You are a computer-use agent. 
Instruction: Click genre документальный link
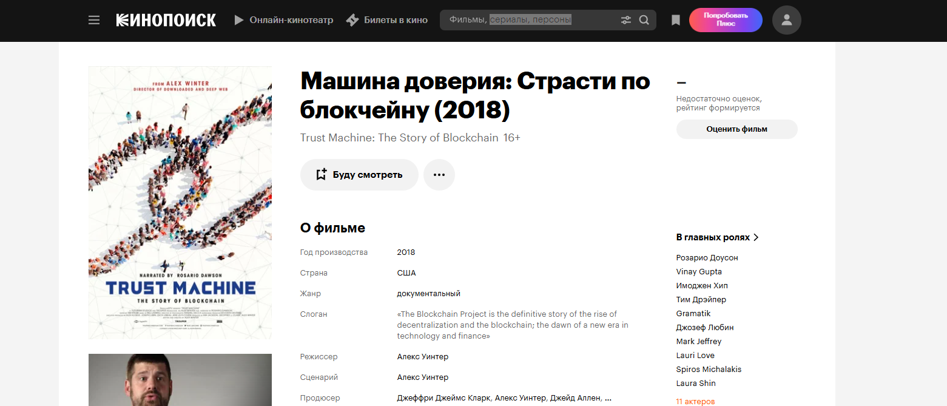pyautogui.click(x=429, y=294)
